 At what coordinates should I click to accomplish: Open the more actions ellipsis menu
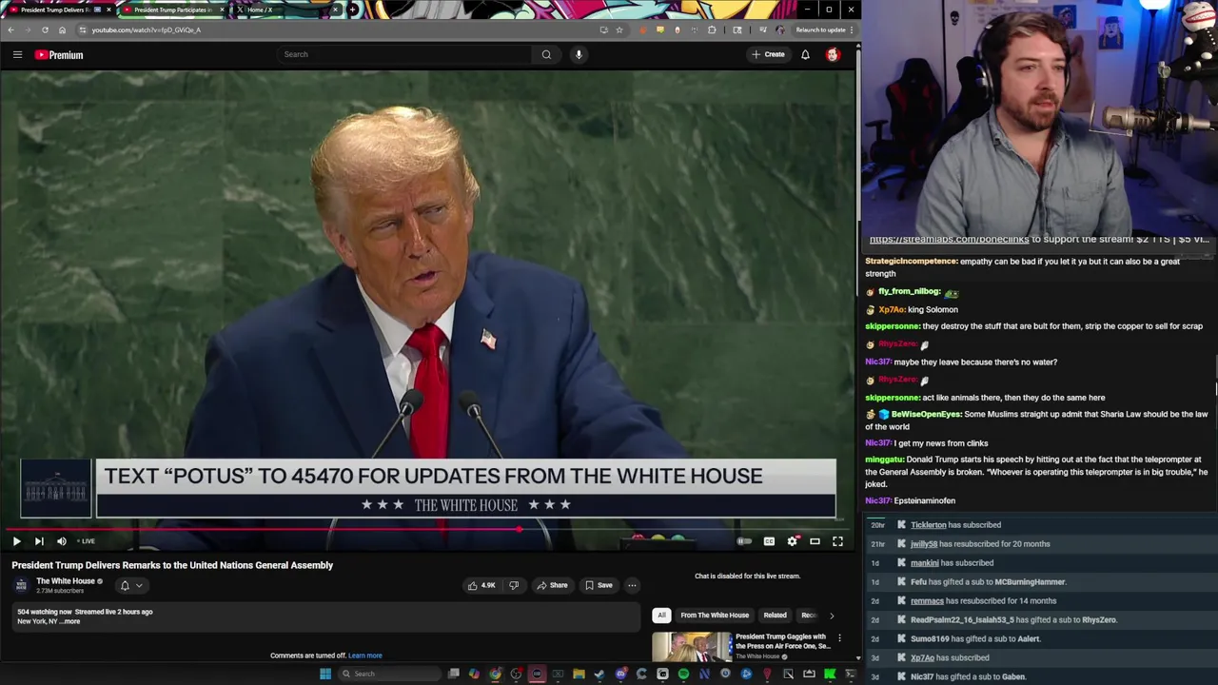point(632,586)
